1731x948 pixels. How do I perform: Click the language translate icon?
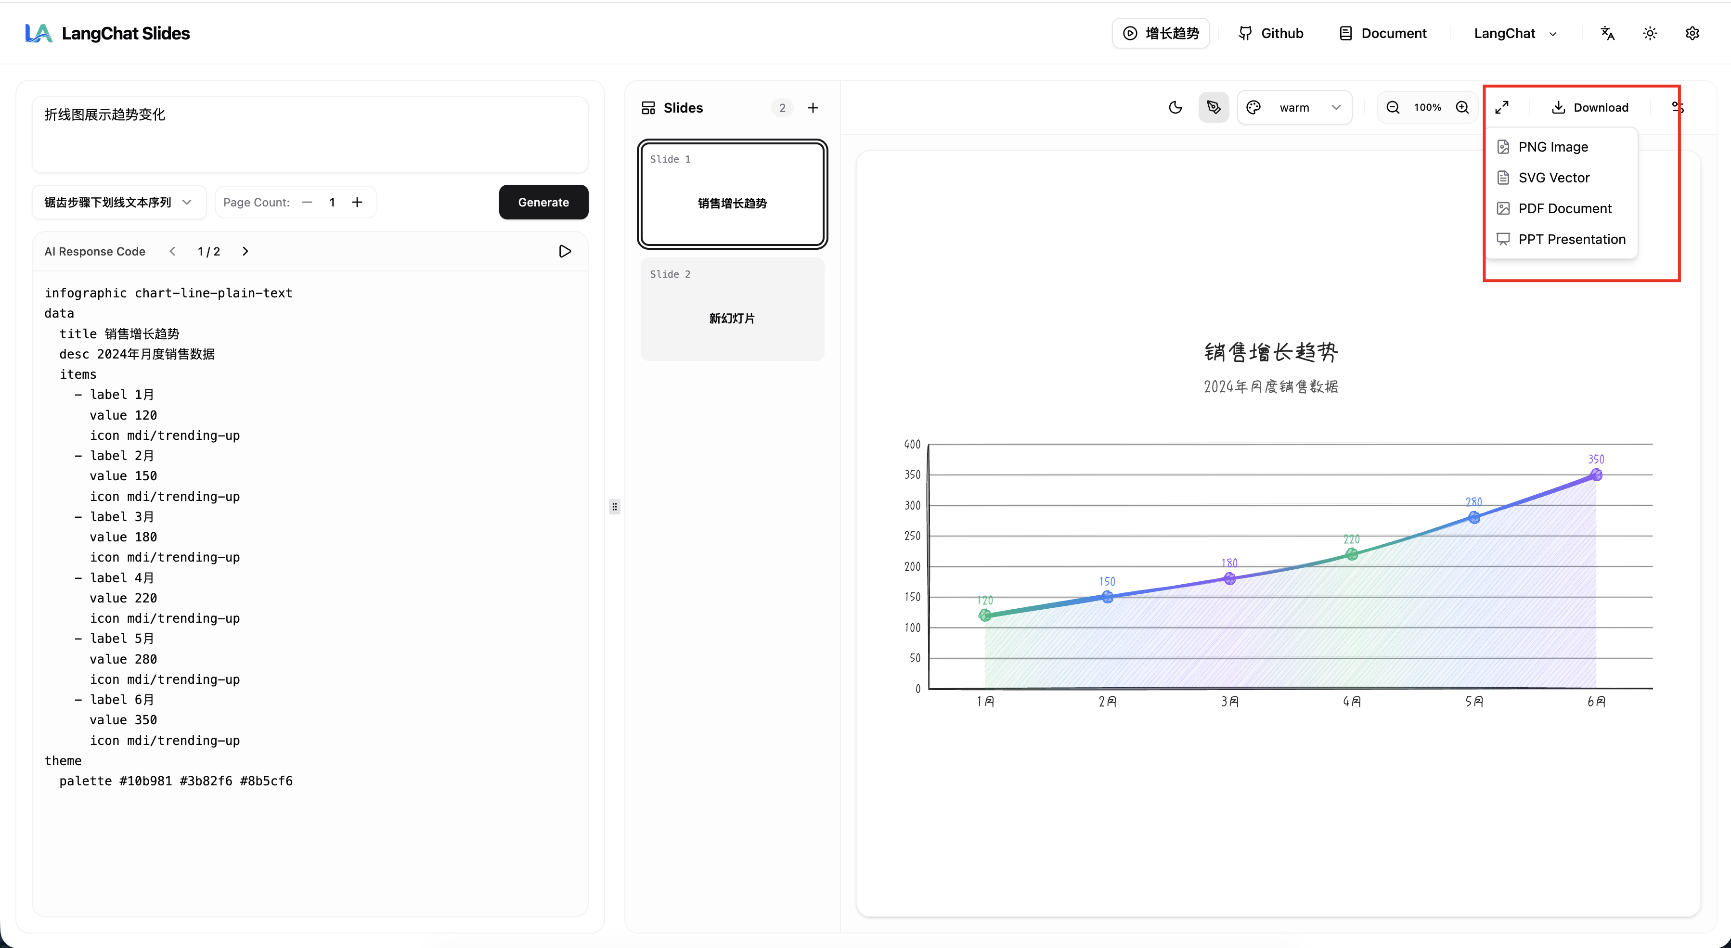1607,34
